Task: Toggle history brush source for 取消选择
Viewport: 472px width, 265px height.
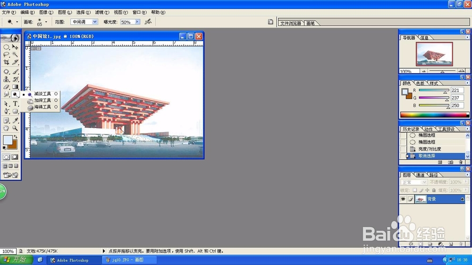Action: tap(403, 156)
